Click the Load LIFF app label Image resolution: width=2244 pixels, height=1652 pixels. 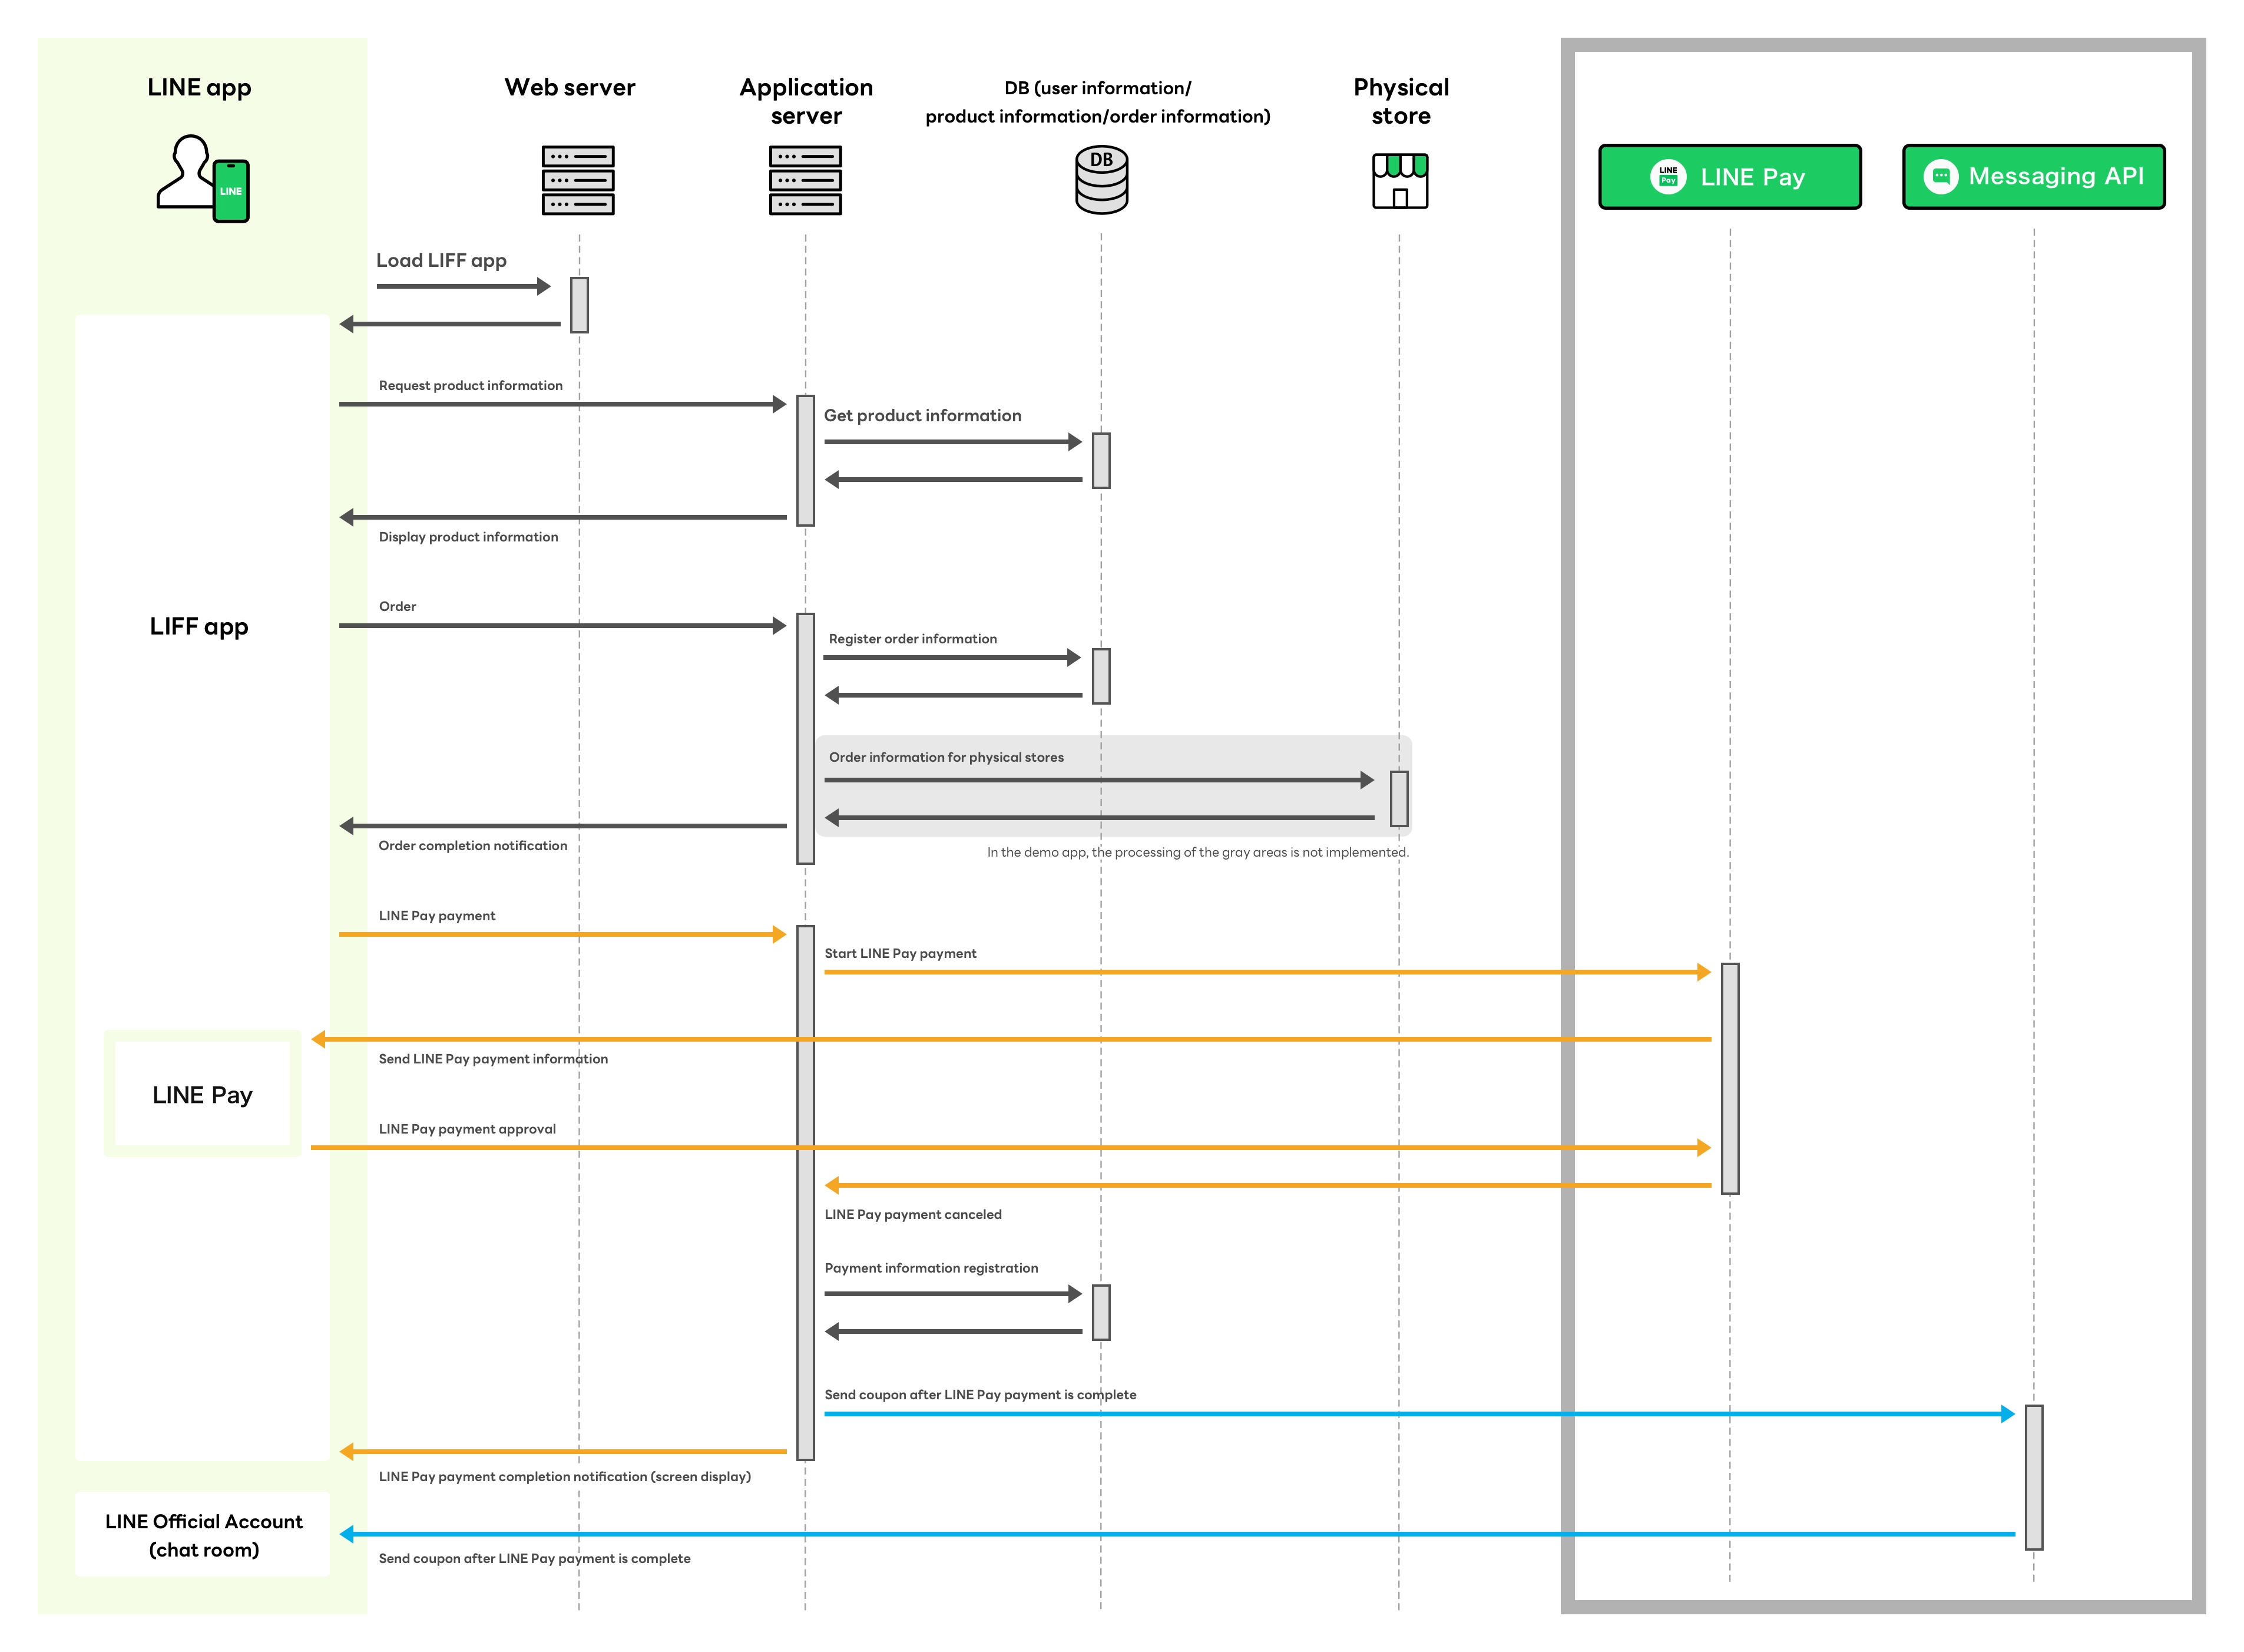tap(441, 261)
